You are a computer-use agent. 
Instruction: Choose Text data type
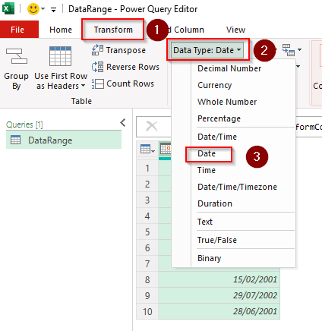point(205,222)
